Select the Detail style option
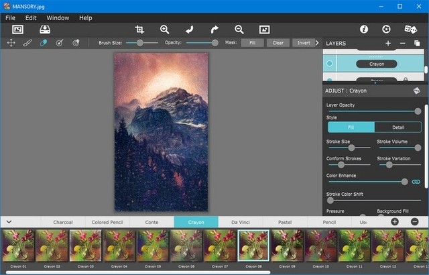 pyautogui.click(x=398, y=127)
